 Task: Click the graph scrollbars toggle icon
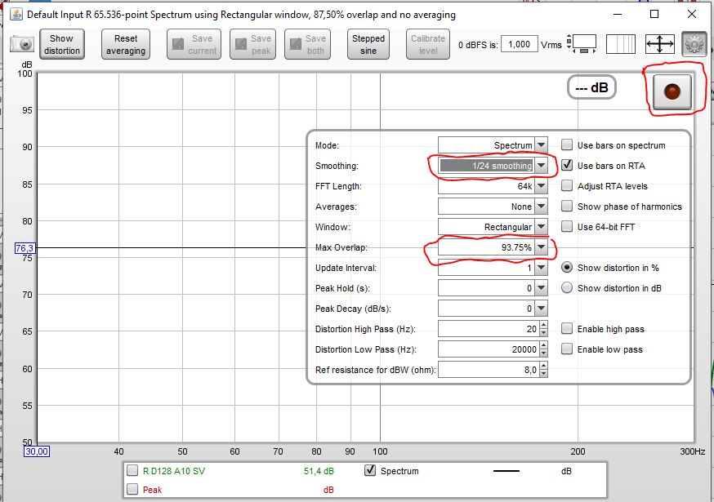(x=584, y=44)
